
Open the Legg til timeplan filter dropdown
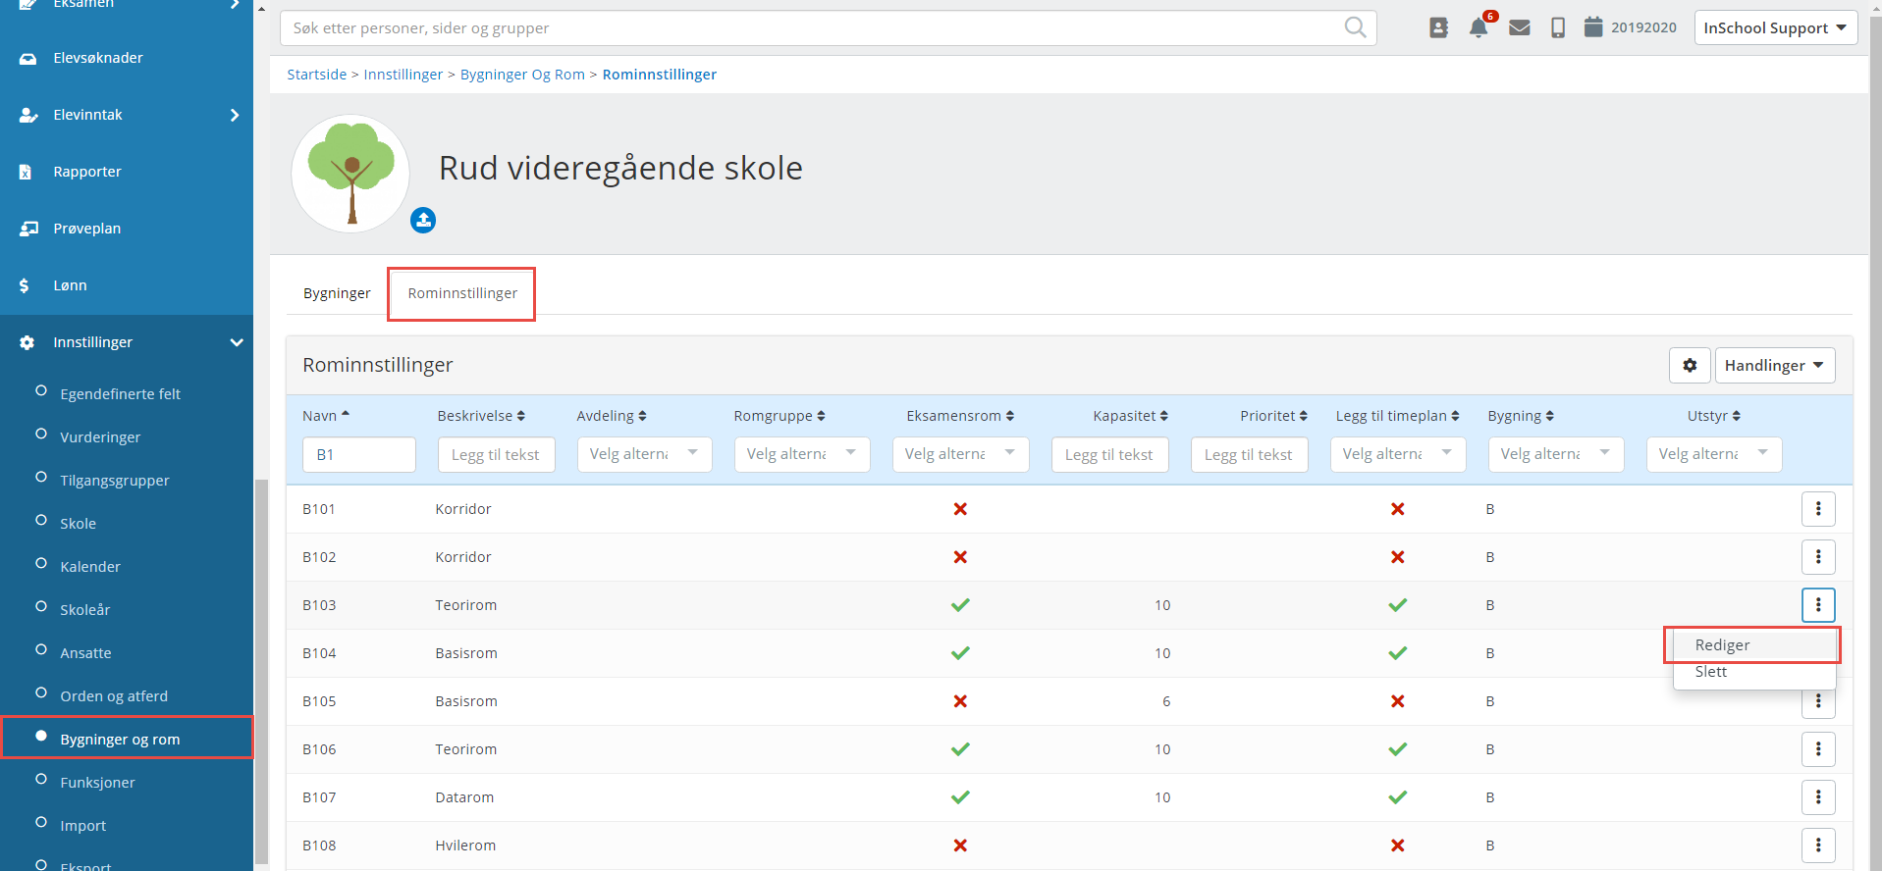coord(1398,454)
